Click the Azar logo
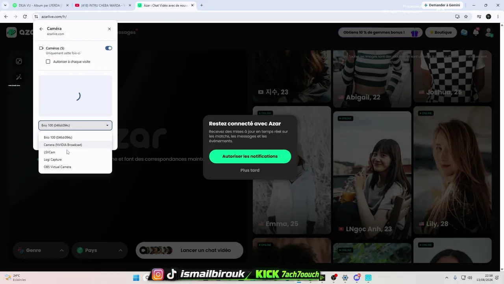Screen dimensions: 504x284 (x=20, y=32)
